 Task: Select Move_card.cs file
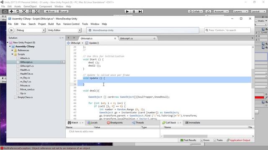[27, 90]
